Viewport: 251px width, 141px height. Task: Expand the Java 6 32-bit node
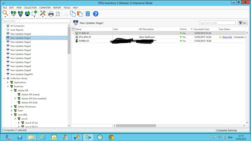19,123
